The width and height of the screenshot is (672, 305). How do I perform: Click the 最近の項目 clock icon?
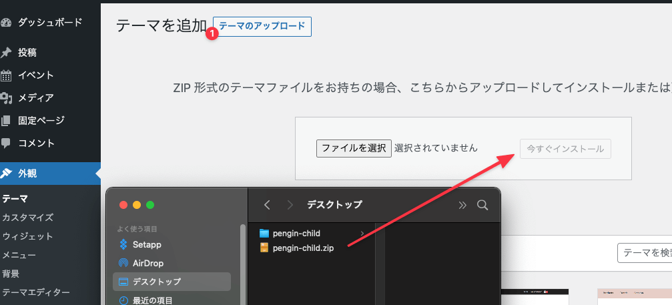(x=123, y=300)
